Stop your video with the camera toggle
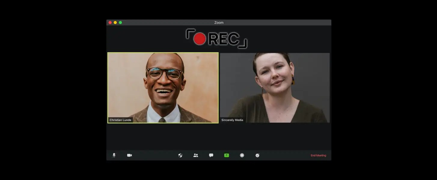The height and width of the screenshot is (180, 437). tap(129, 155)
